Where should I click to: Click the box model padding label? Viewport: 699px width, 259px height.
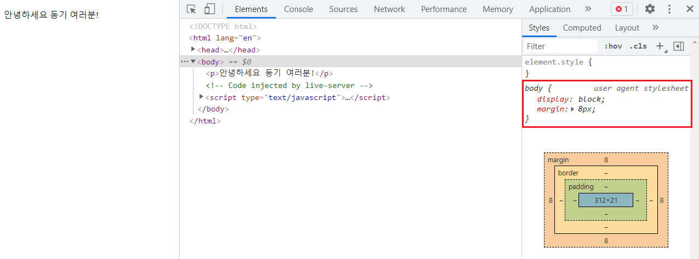(581, 187)
